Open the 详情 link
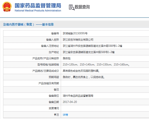The width and height of the screenshot is (149, 119). coord(65,115)
